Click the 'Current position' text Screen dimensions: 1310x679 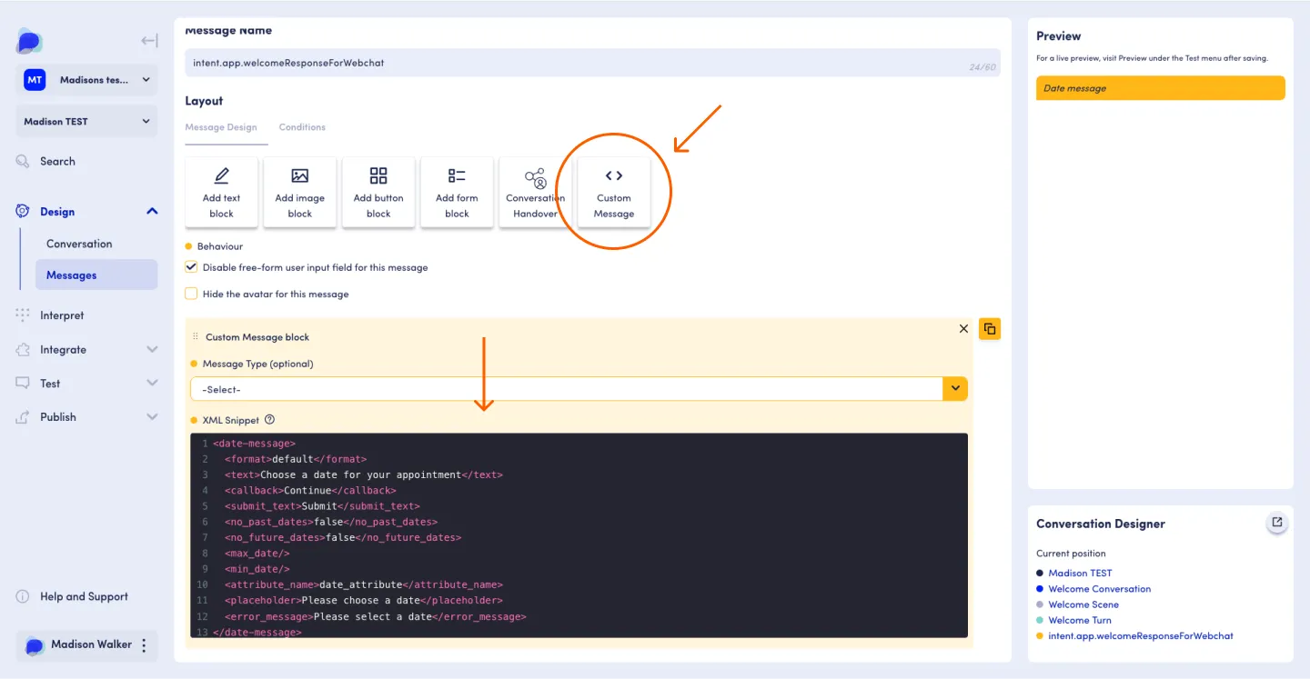1071,554
